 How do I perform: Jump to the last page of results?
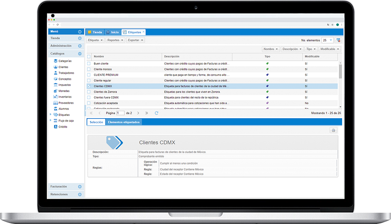(x=147, y=113)
